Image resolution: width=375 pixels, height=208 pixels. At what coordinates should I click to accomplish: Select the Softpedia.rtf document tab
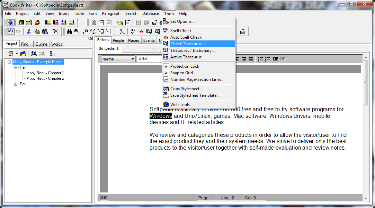click(109, 48)
